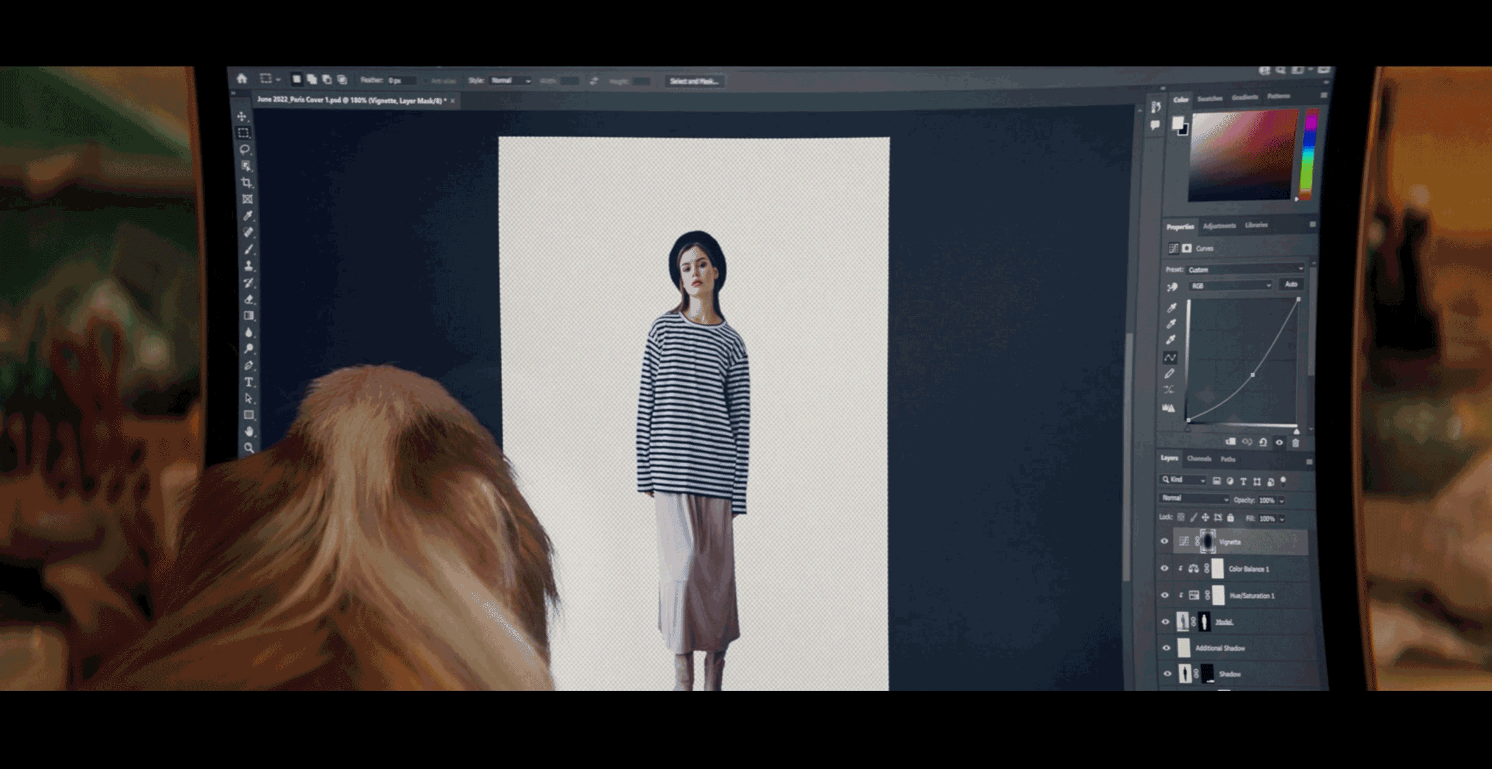This screenshot has width=1492, height=769.
Task: Switch to the Gradients tab
Action: [x=1244, y=97]
